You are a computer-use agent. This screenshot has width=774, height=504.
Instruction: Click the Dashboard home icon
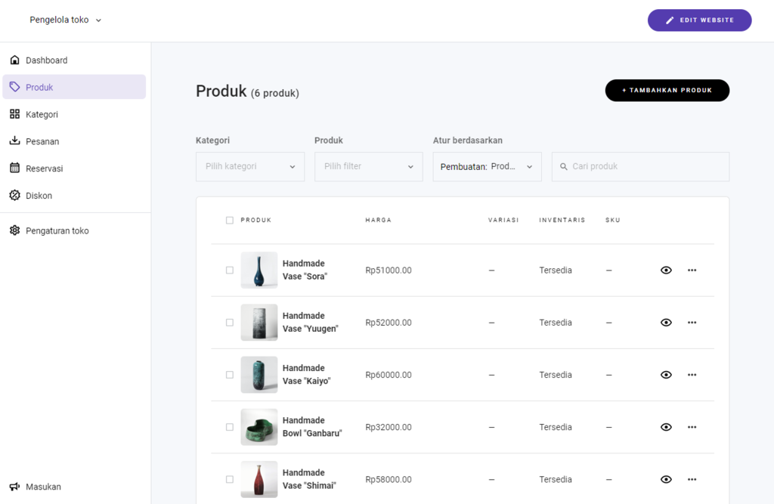[14, 60]
